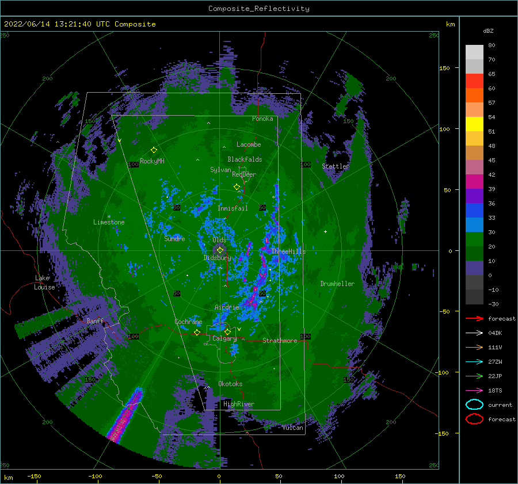Image resolution: width=518 pixels, height=484 pixels.
Task: Pick the light gray 70–80 dBZ swatch
Action: coord(474,52)
